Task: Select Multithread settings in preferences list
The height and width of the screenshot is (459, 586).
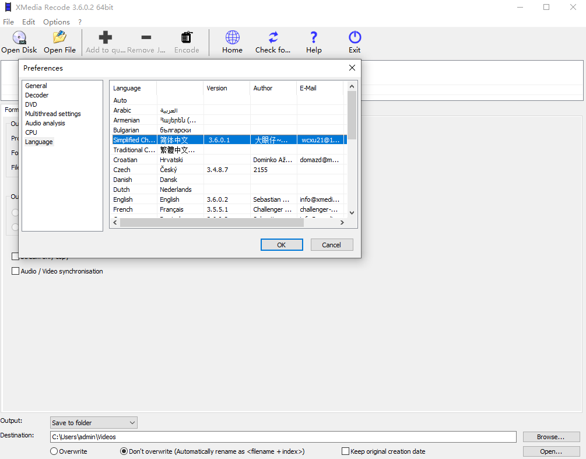Action: [x=53, y=114]
